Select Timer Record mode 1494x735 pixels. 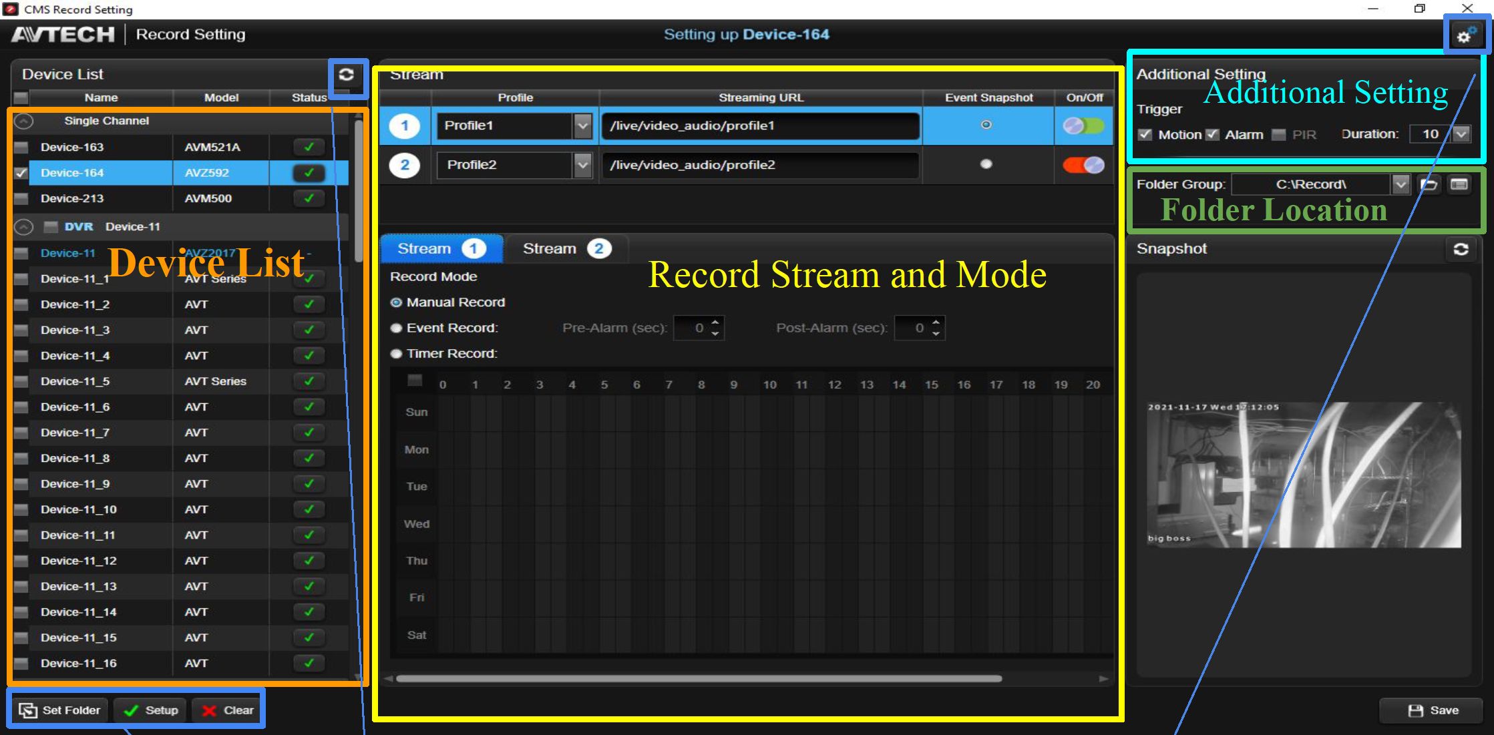(x=397, y=354)
